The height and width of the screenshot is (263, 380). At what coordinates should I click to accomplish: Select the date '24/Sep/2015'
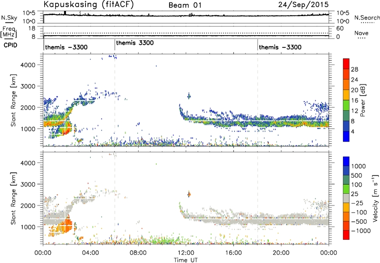click(304, 5)
